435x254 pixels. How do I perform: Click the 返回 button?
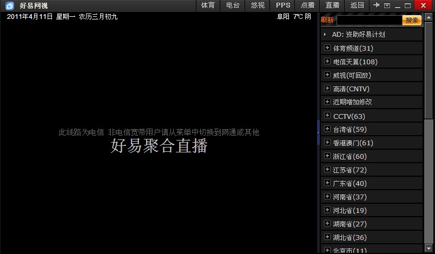click(x=357, y=5)
